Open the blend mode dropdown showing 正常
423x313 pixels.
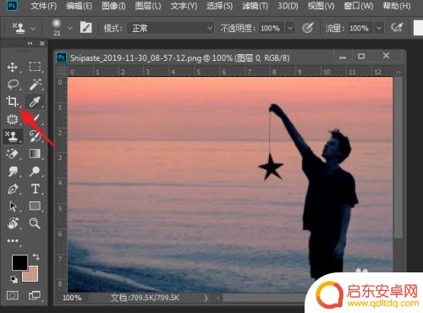pyautogui.click(x=170, y=28)
